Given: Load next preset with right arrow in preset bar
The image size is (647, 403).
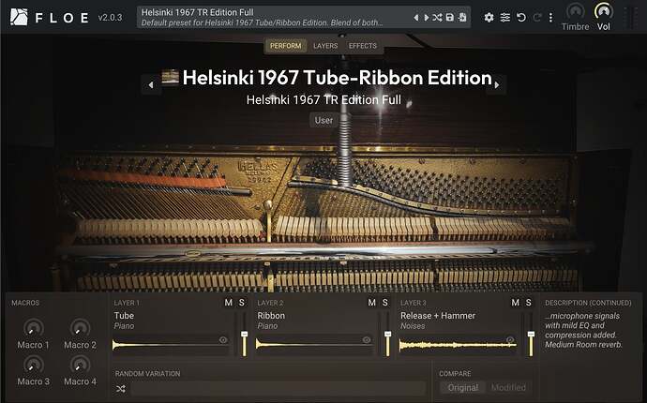Looking at the screenshot, I should tap(427, 17).
